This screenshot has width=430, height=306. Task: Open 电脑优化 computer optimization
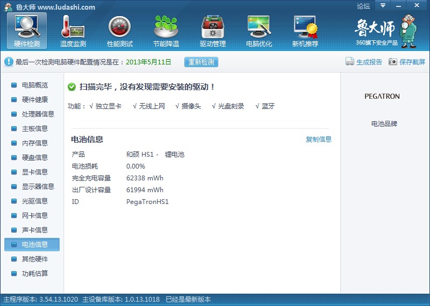pos(259,31)
